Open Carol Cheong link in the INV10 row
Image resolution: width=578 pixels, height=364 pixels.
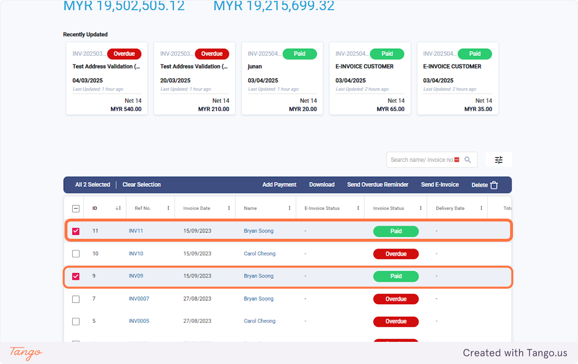coord(260,254)
